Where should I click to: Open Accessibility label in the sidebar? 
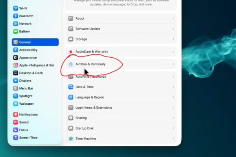pos(28,50)
